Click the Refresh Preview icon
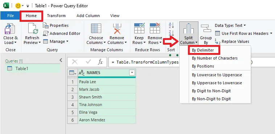 [x=33, y=29]
